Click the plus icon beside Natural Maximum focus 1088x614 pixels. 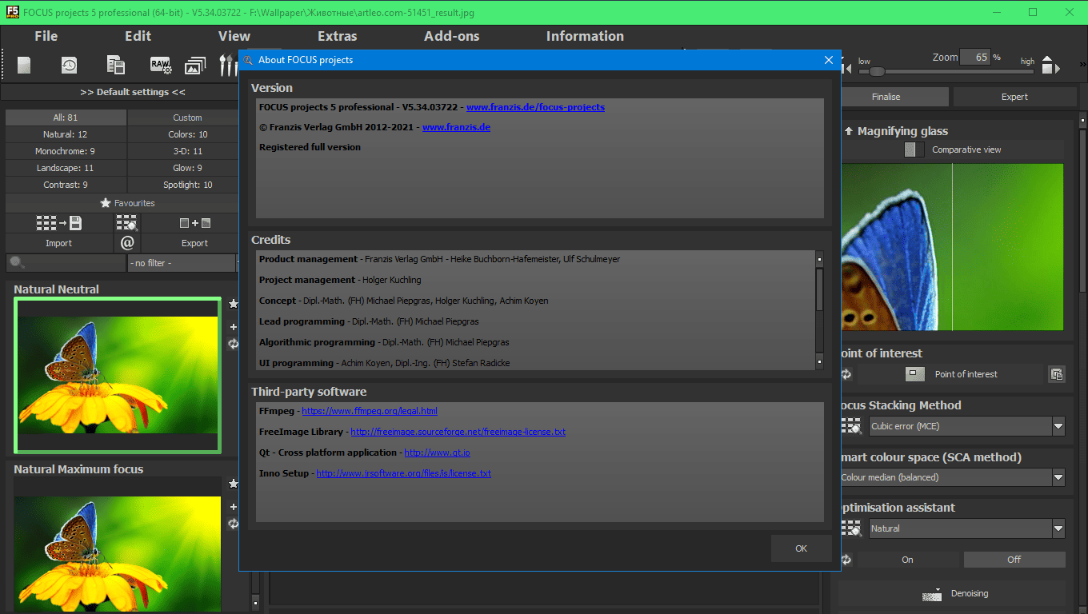pos(234,506)
